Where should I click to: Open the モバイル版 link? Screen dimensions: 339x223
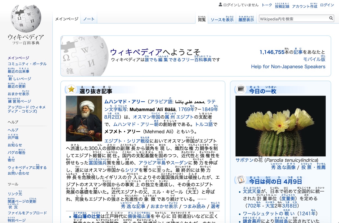coord(314,58)
